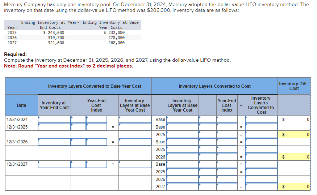
Task: Select the 12/31/2025 cost index field before the equals sign
Action: coord(96,127)
